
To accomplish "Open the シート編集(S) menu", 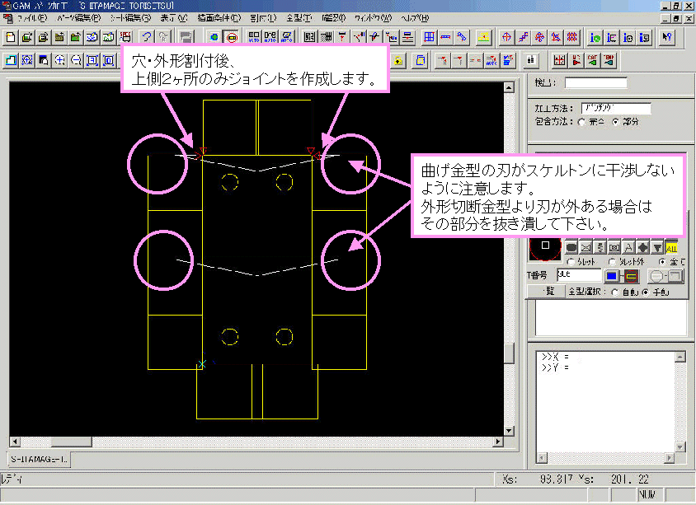I will pyautogui.click(x=130, y=18).
